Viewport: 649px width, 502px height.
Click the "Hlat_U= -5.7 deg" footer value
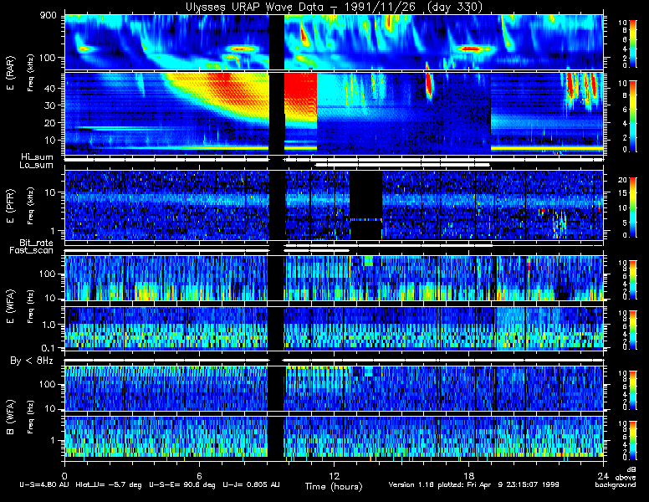coord(109,484)
